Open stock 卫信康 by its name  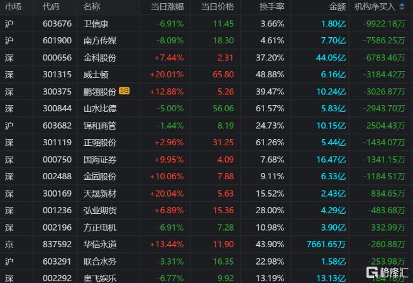96,24
